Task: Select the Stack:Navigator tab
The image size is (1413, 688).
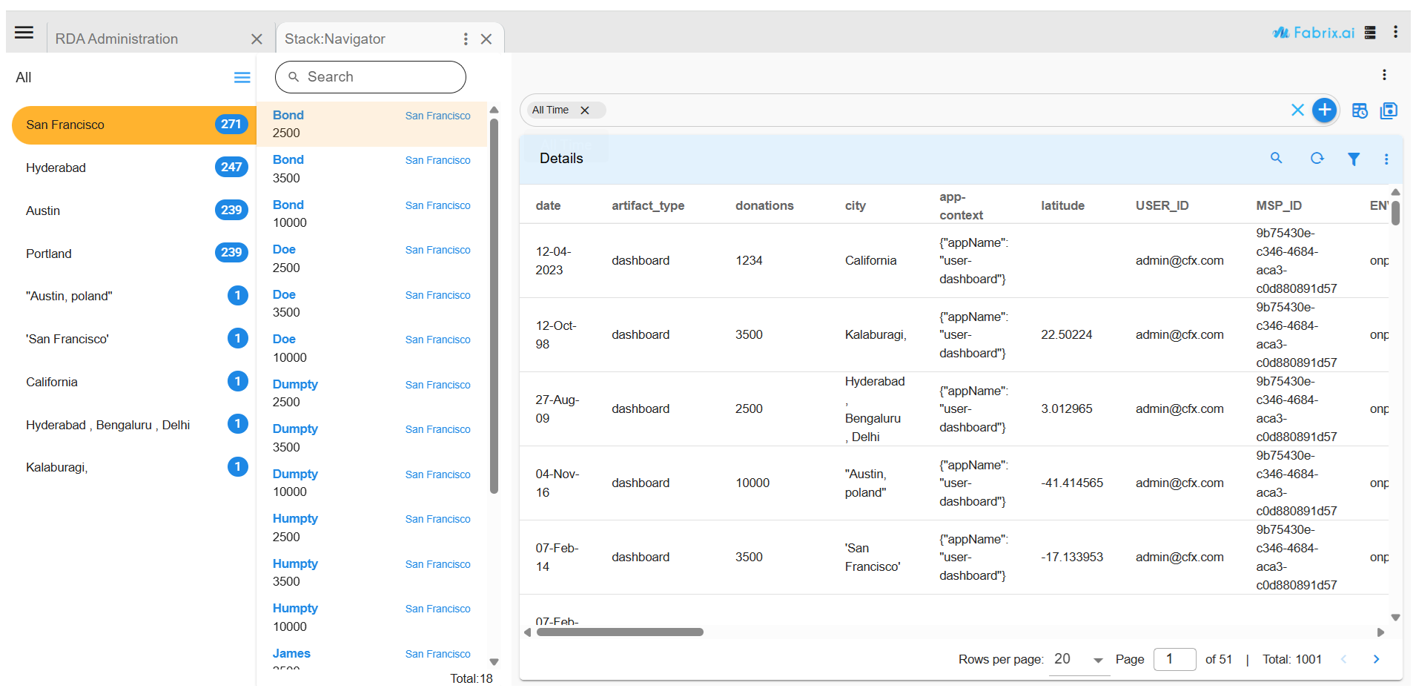Action: pos(335,39)
